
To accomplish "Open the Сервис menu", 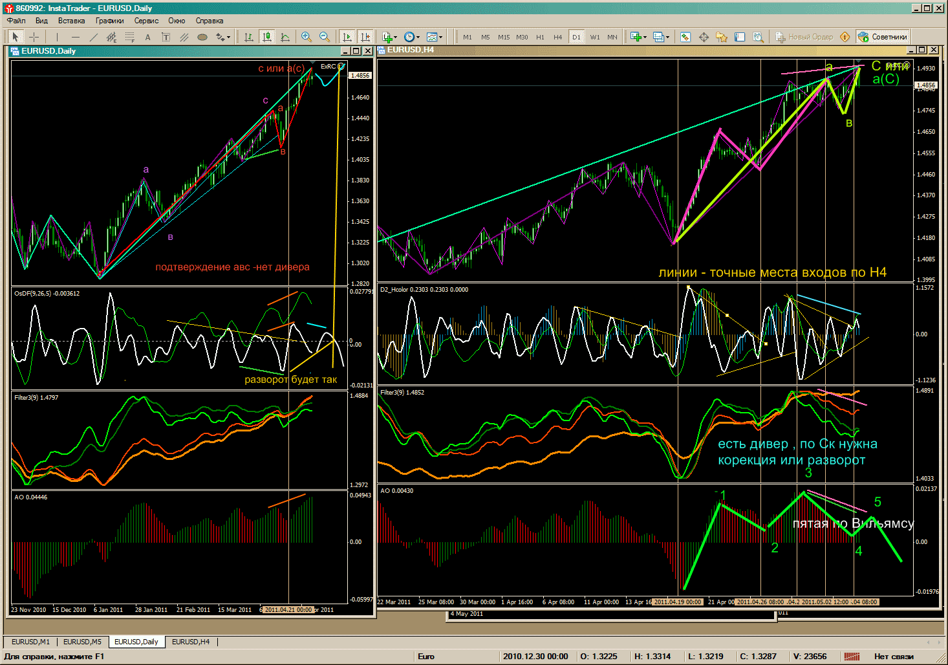I will click(x=146, y=21).
